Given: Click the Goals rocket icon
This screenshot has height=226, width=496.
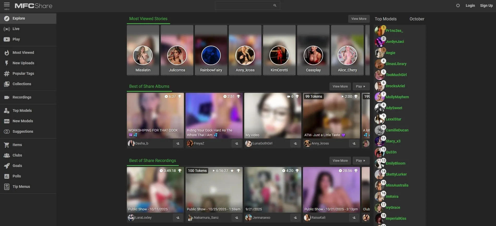Looking at the screenshot, I should (7, 166).
